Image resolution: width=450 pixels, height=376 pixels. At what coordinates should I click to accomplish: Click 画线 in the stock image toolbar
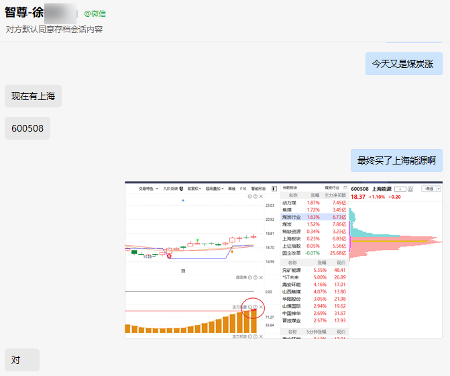pyautogui.click(x=231, y=189)
